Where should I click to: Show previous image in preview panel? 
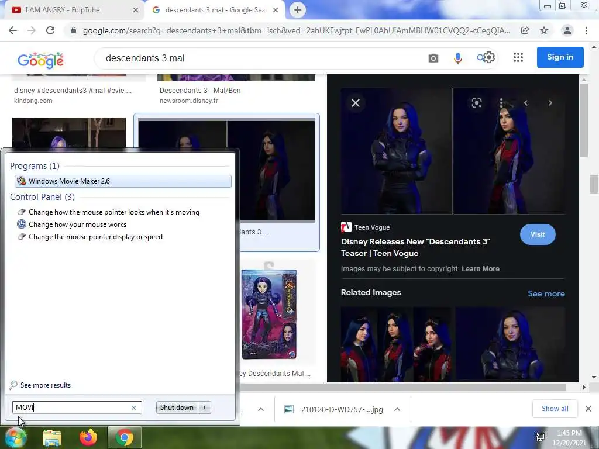526,103
